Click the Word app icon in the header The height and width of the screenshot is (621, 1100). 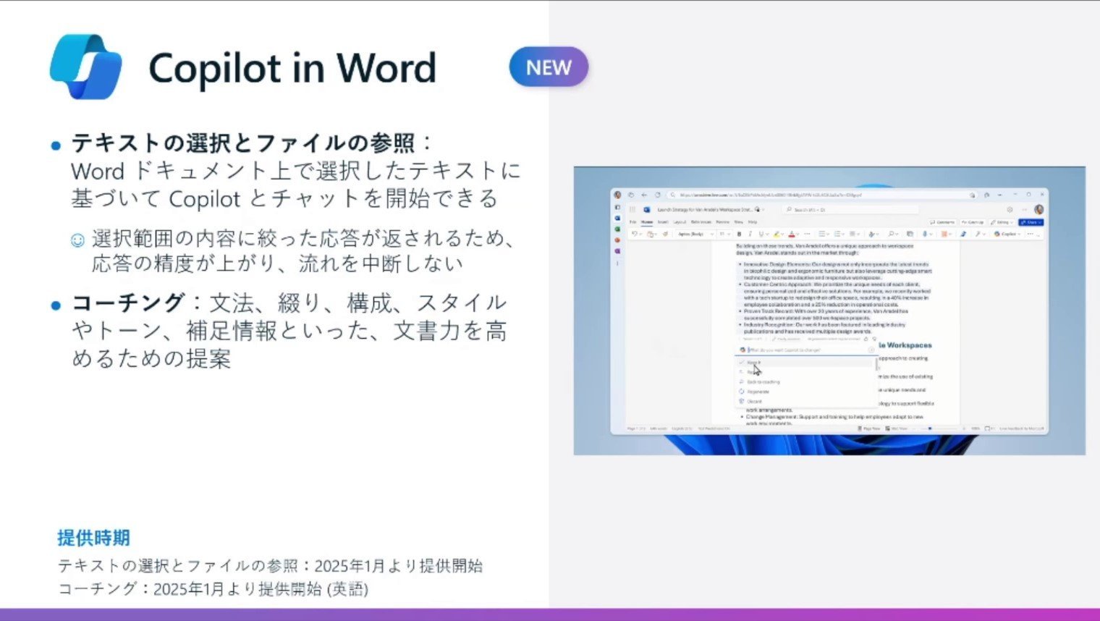click(x=646, y=209)
